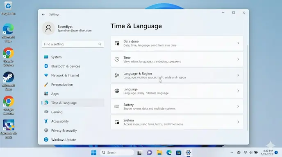Focus the Find a setting field
The image size is (282, 157).
73,44
